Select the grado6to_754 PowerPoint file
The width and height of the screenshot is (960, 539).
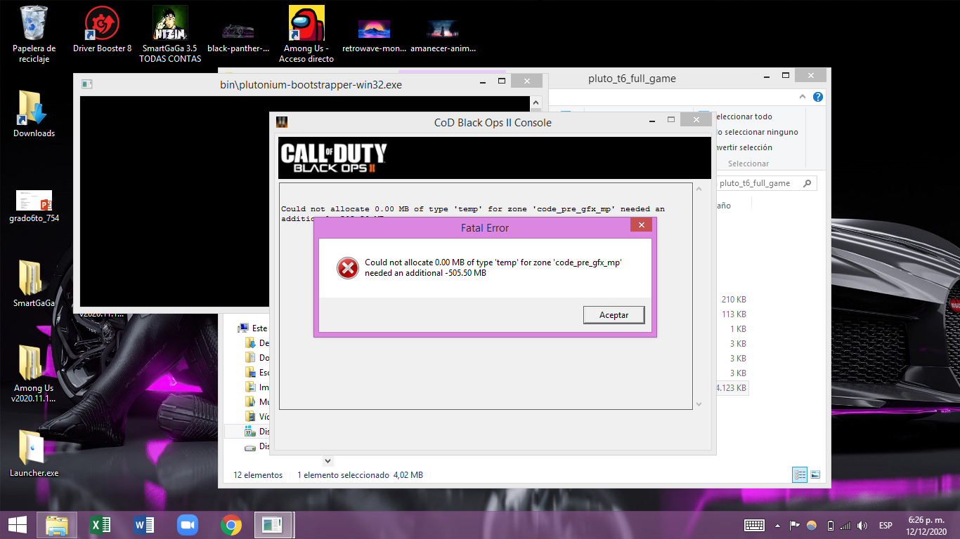[x=34, y=206]
